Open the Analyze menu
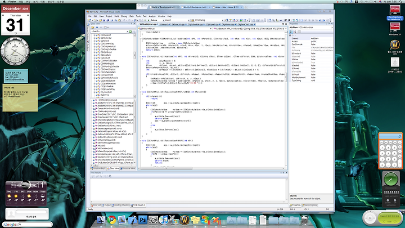The height and width of the screenshot is (228, 405). point(152,16)
